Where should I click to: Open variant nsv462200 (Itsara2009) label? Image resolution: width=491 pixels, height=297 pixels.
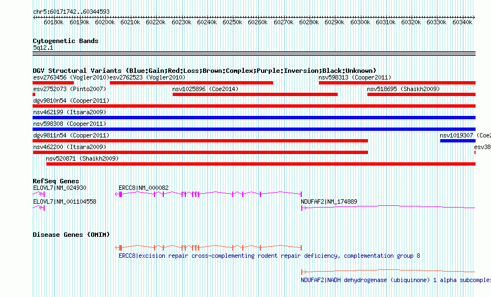[x=70, y=147]
